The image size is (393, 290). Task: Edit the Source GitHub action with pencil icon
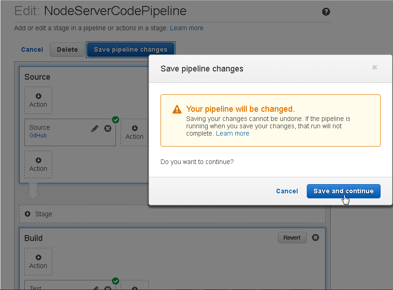[95, 128]
